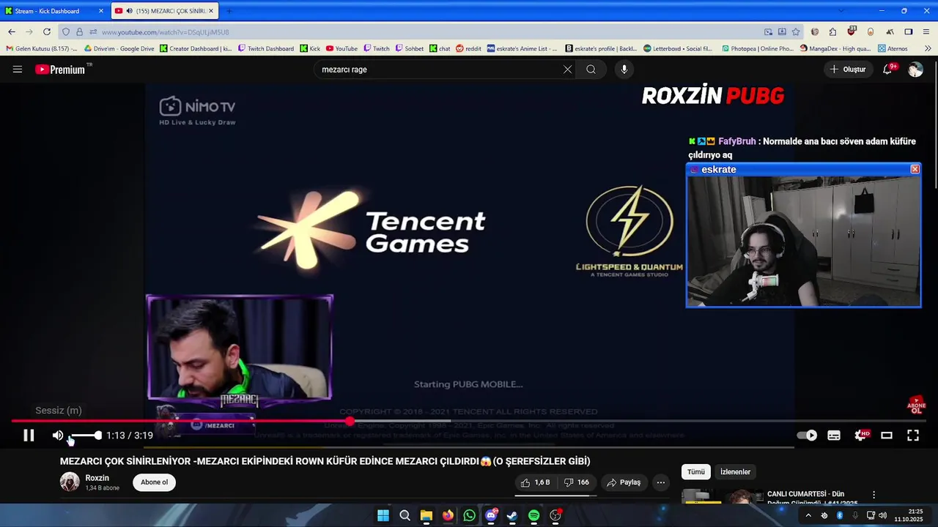Open the MangaDex bookmark

[x=835, y=49]
